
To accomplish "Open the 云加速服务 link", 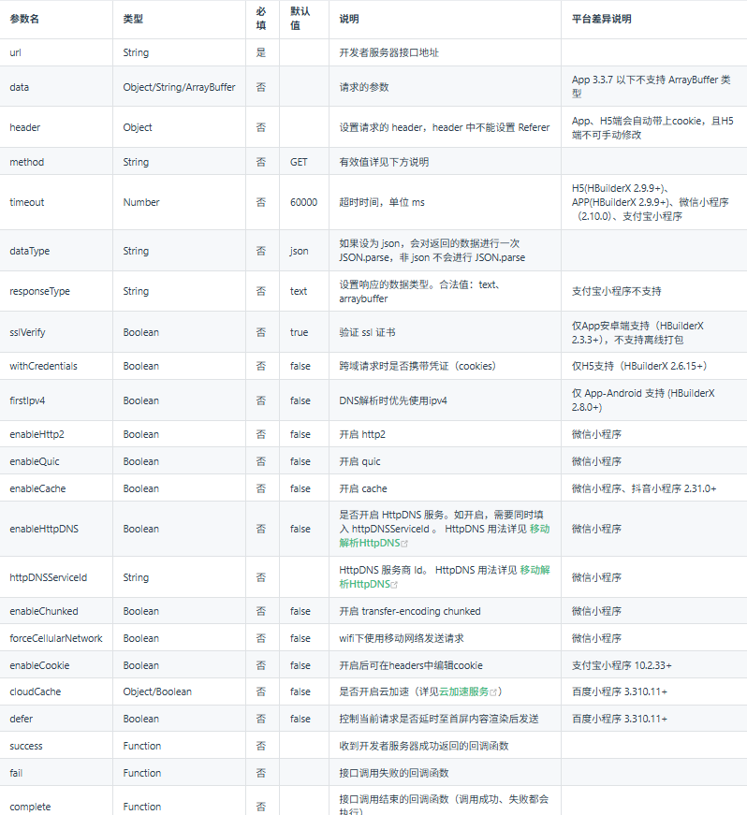I will tap(463, 691).
